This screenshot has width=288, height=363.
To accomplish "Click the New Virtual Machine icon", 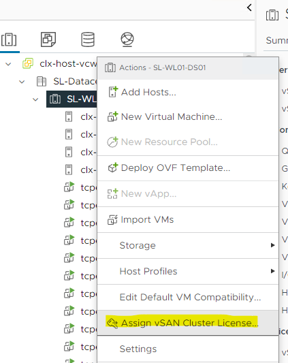I will tap(113, 116).
